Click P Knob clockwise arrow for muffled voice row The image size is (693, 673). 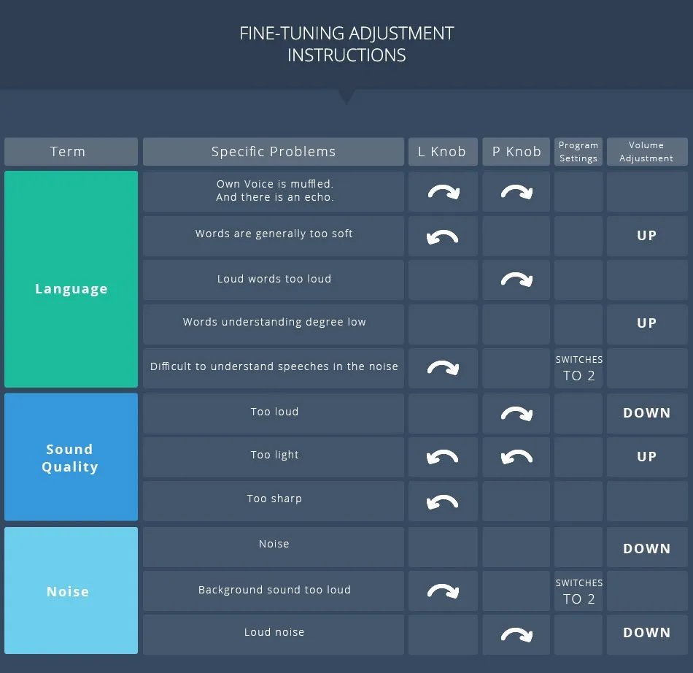[x=516, y=192]
